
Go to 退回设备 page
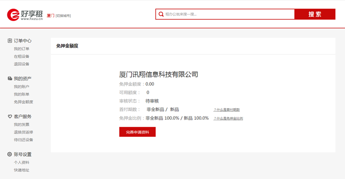pyautogui.click(x=22, y=64)
